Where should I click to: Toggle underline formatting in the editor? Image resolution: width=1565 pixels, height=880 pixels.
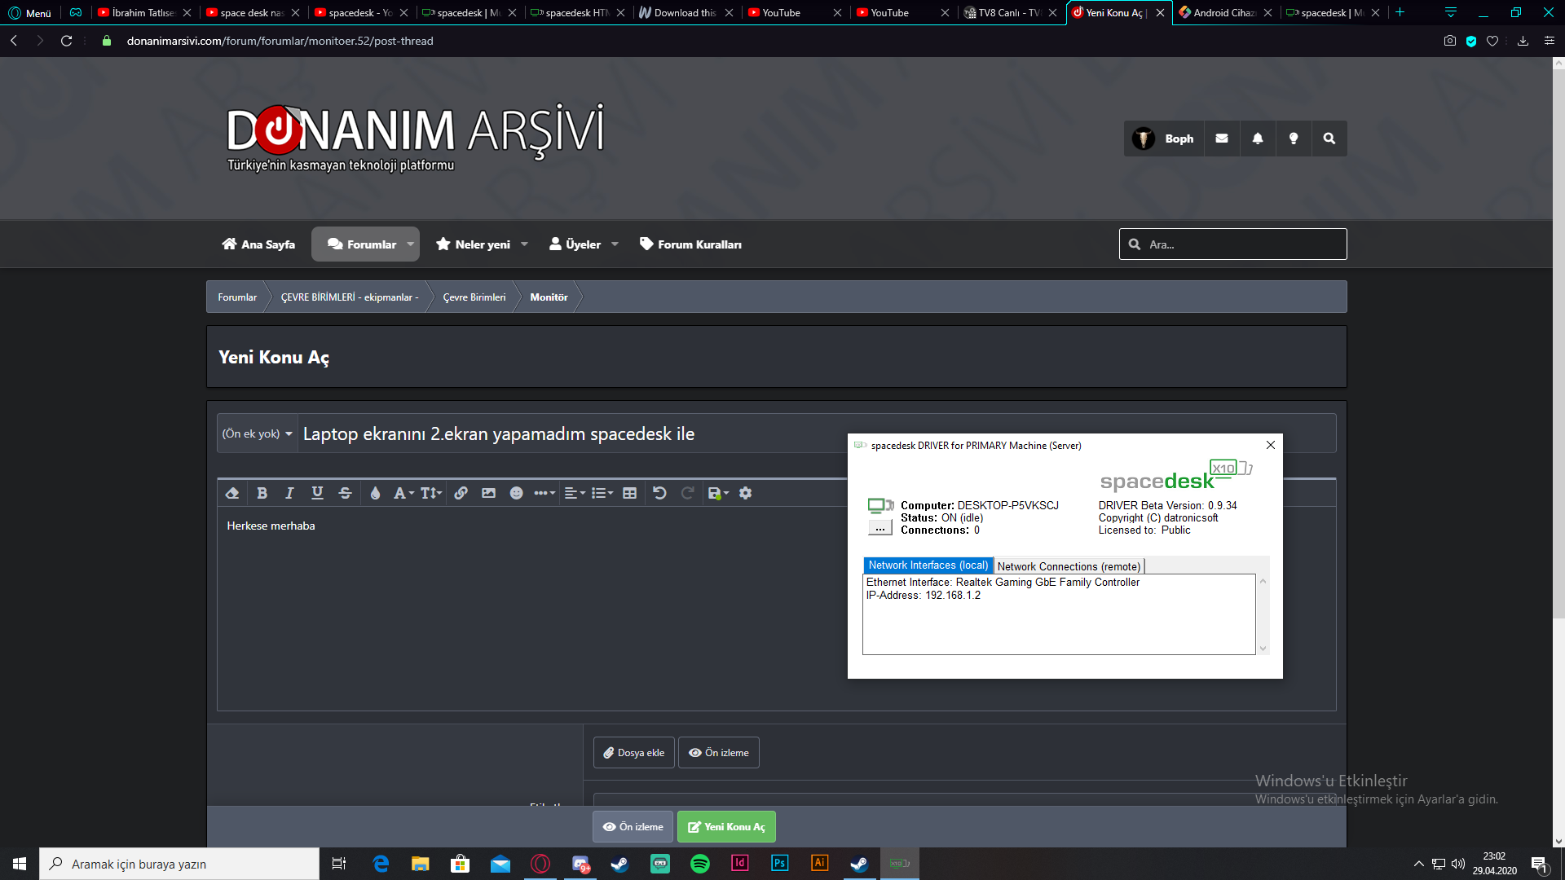pyautogui.click(x=317, y=493)
